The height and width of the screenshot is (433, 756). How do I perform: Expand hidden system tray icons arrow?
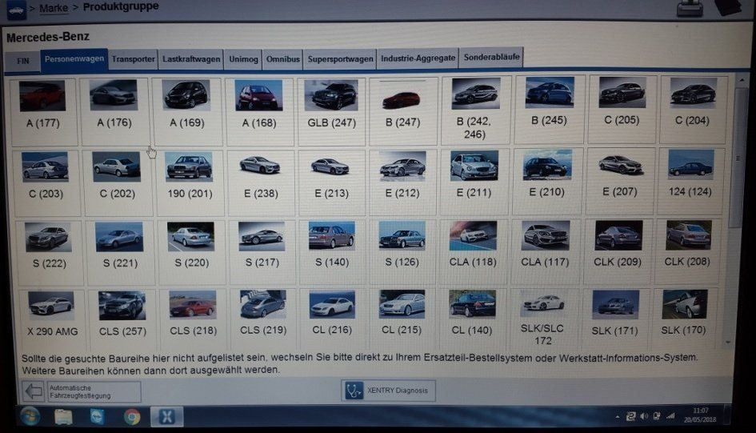click(618, 417)
